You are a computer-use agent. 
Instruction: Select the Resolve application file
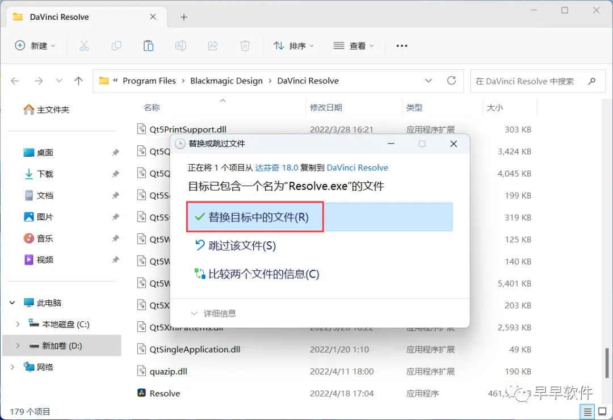[165, 393]
